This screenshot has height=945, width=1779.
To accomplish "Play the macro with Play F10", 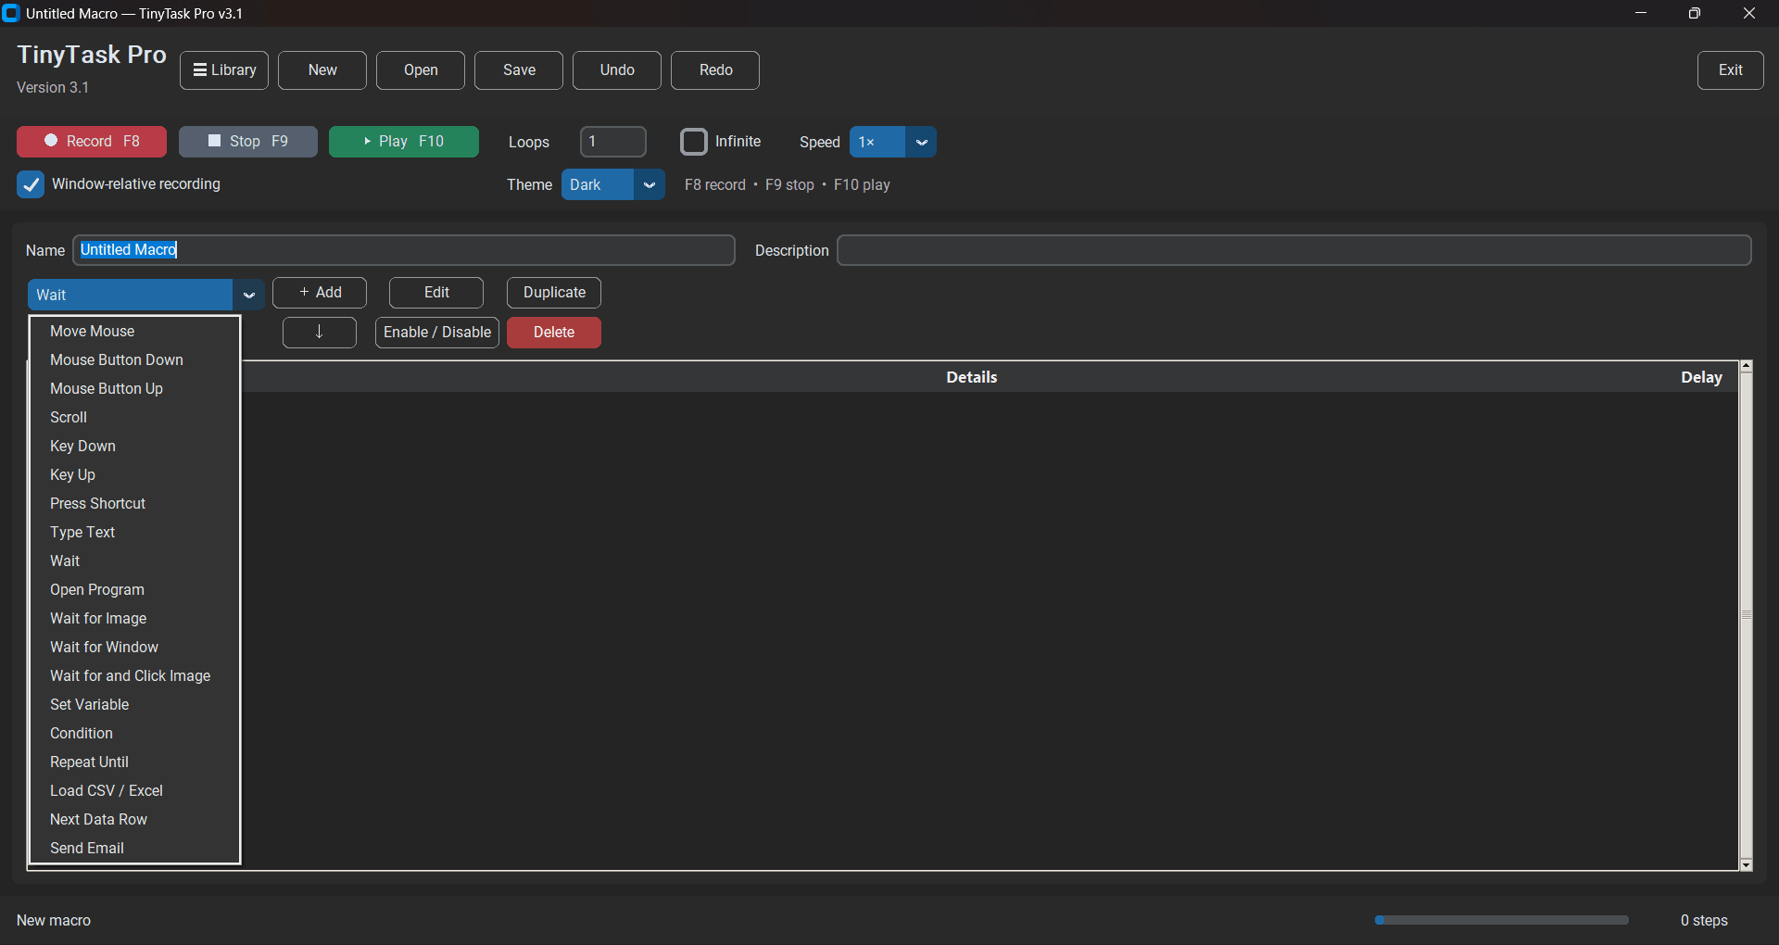I will [404, 142].
